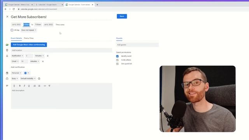The image size is (249, 140).
Task: Add Google Meet video conferencing
Action: pos(29,45)
